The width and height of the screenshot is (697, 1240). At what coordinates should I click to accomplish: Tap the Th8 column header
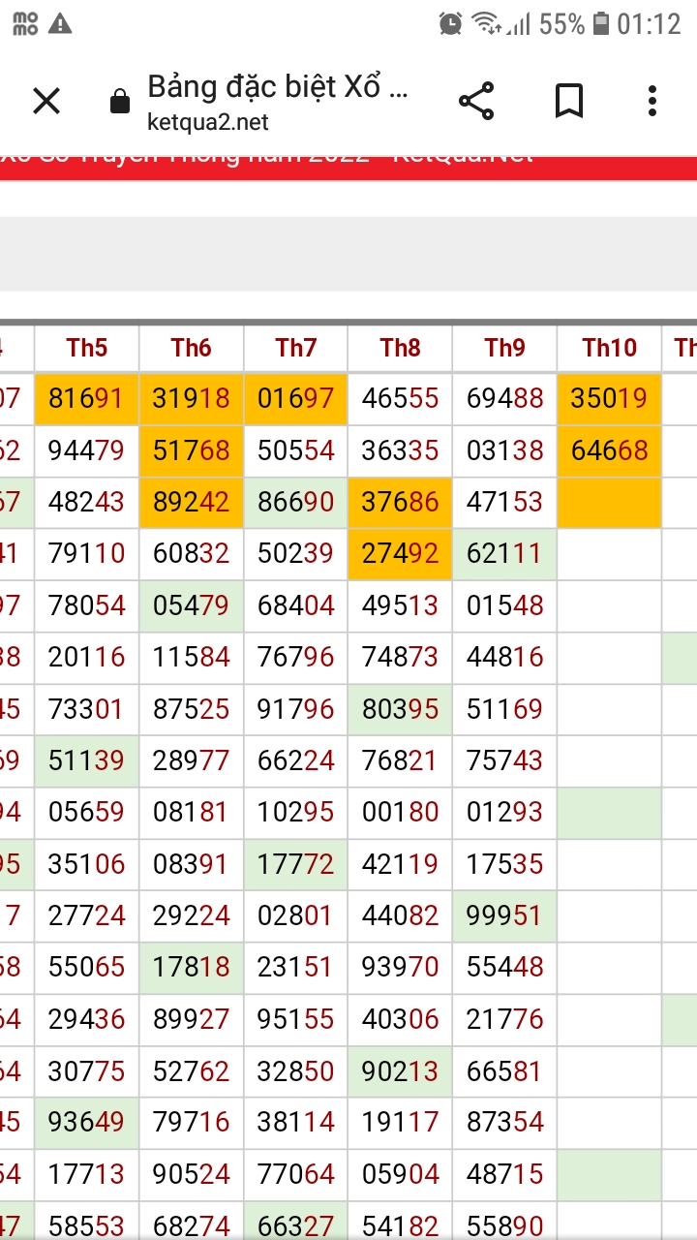(x=401, y=348)
